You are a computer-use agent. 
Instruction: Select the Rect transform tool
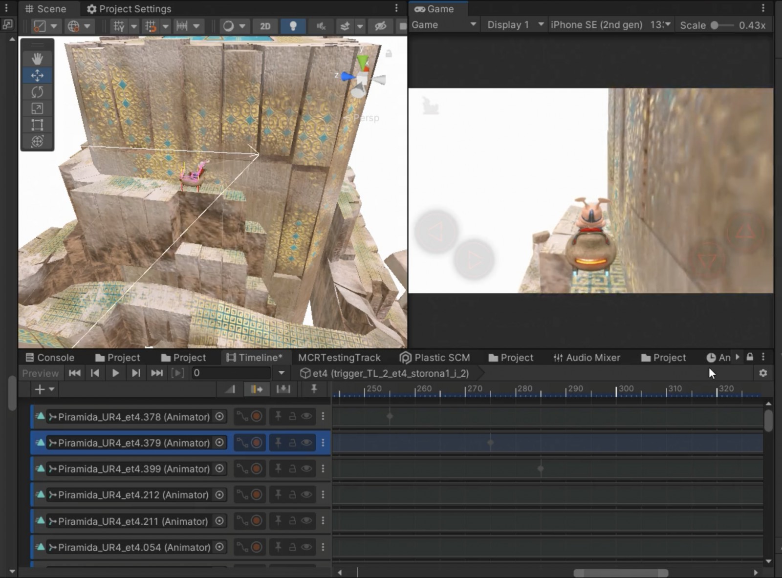tap(37, 125)
